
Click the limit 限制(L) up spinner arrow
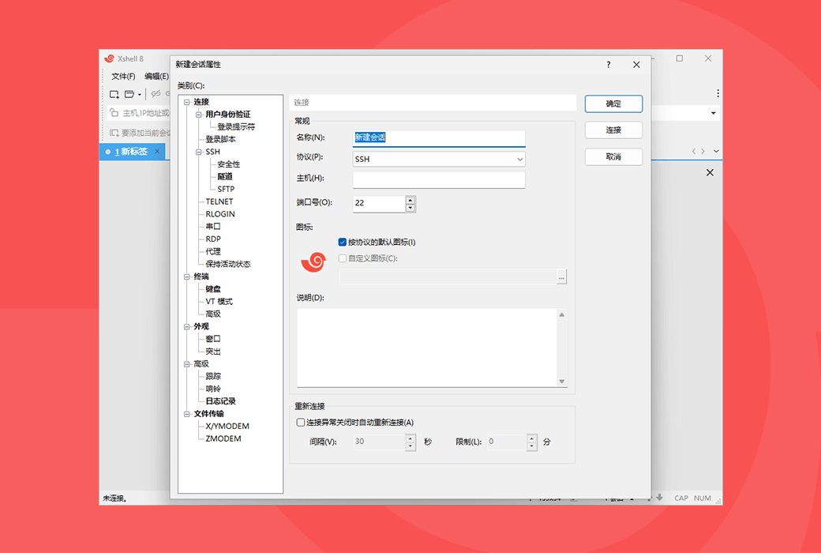click(x=532, y=438)
